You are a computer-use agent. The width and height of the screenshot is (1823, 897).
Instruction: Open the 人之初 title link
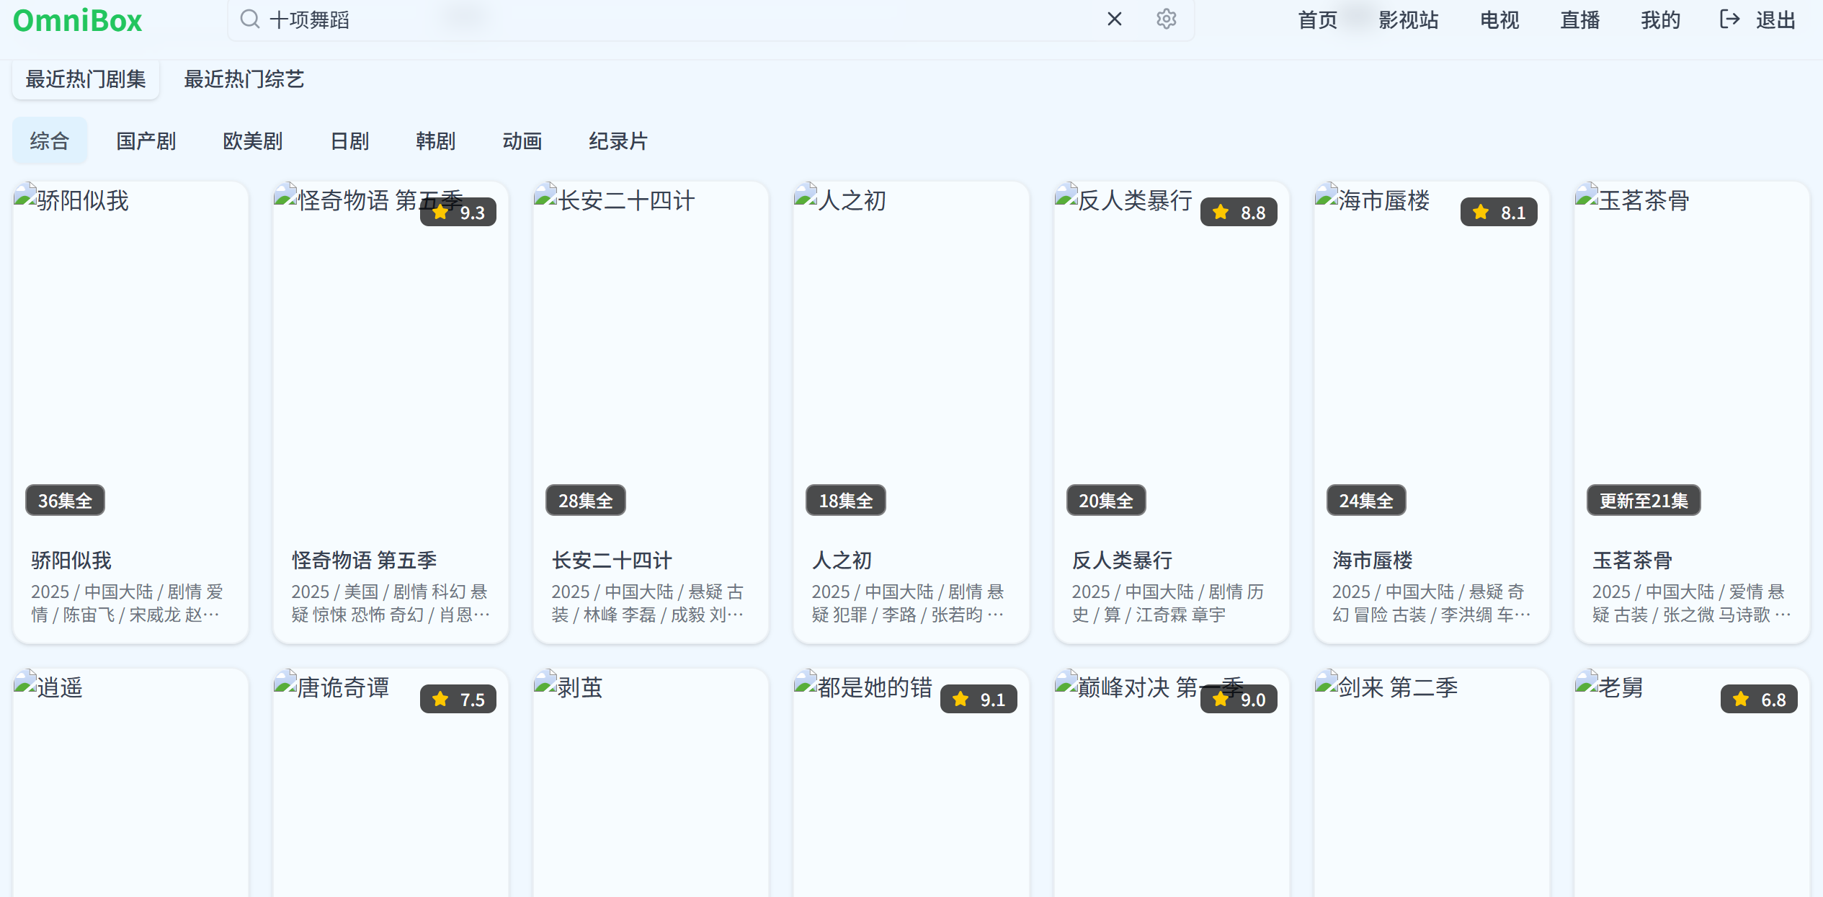pyautogui.click(x=842, y=560)
